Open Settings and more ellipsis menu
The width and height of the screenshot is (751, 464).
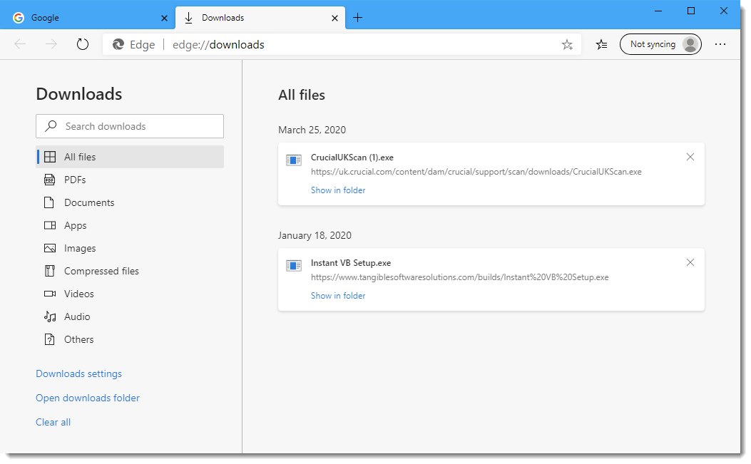720,44
